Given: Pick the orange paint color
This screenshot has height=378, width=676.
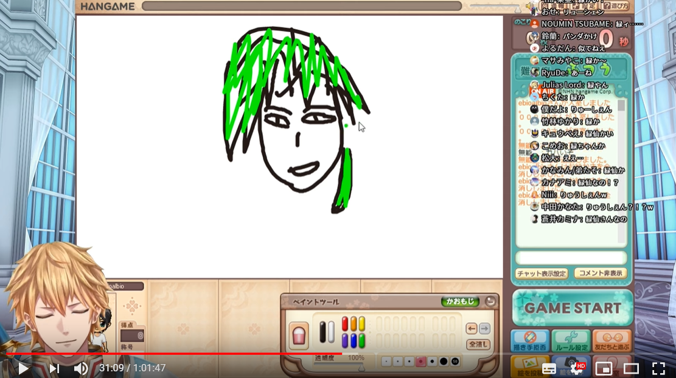Looking at the screenshot, I should tap(354, 324).
